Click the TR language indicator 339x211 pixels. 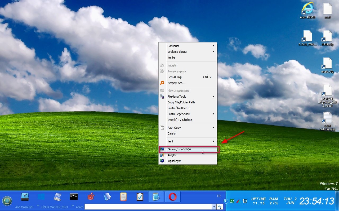coord(218,196)
